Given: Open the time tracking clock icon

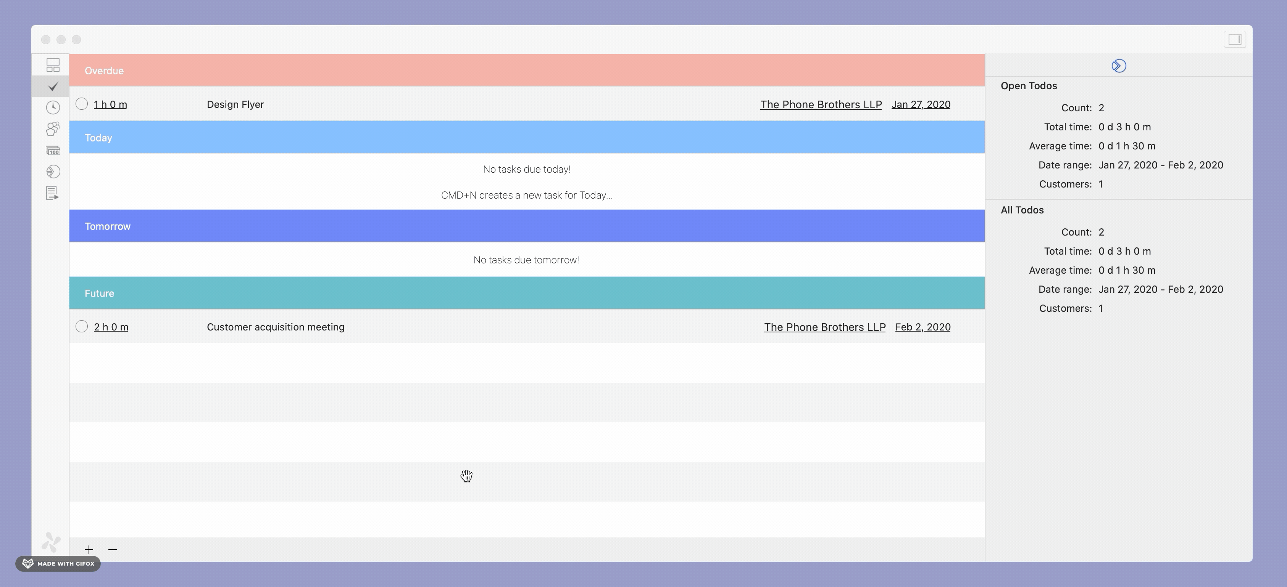Looking at the screenshot, I should (x=53, y=108).
